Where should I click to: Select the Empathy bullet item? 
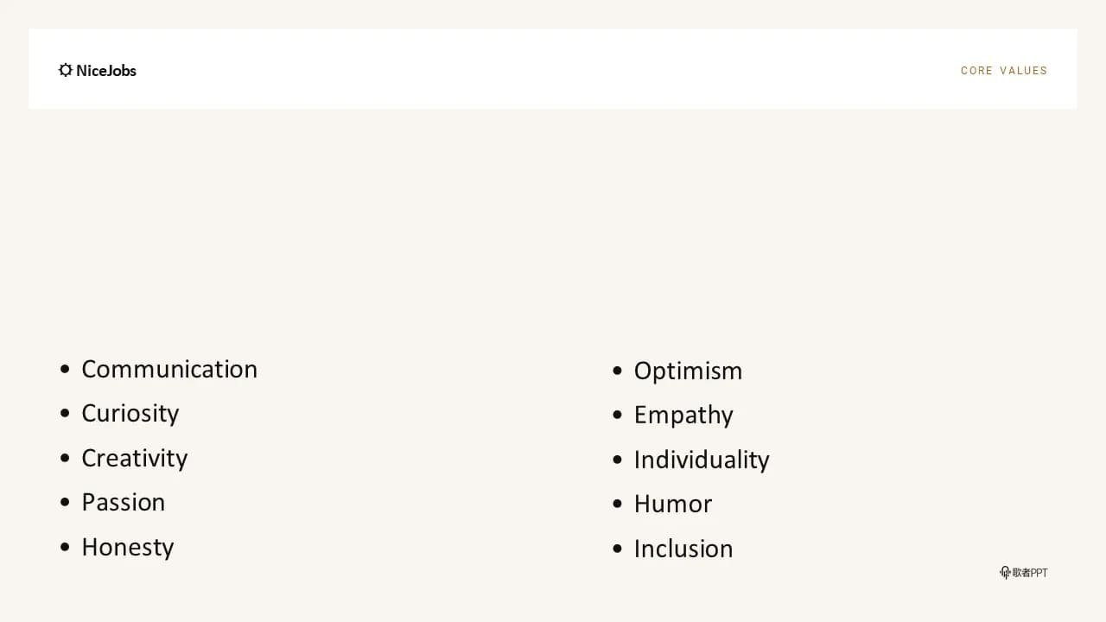[x=683, y=416]
